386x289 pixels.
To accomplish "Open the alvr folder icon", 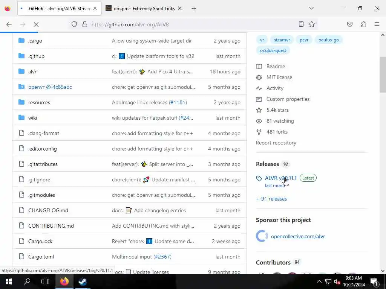I will tap(21, 71).
